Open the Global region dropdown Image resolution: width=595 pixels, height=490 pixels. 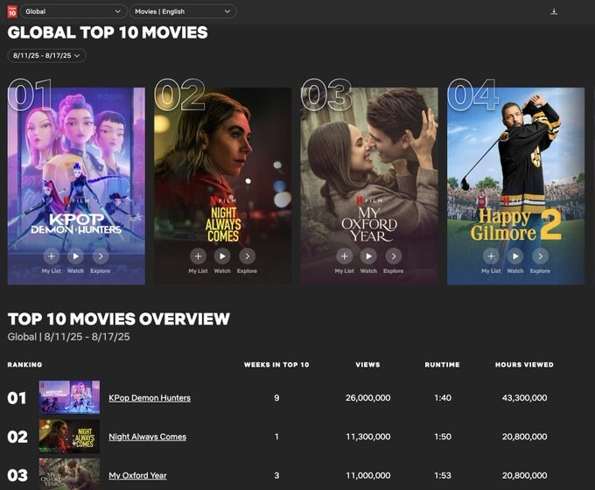[73, 11]
